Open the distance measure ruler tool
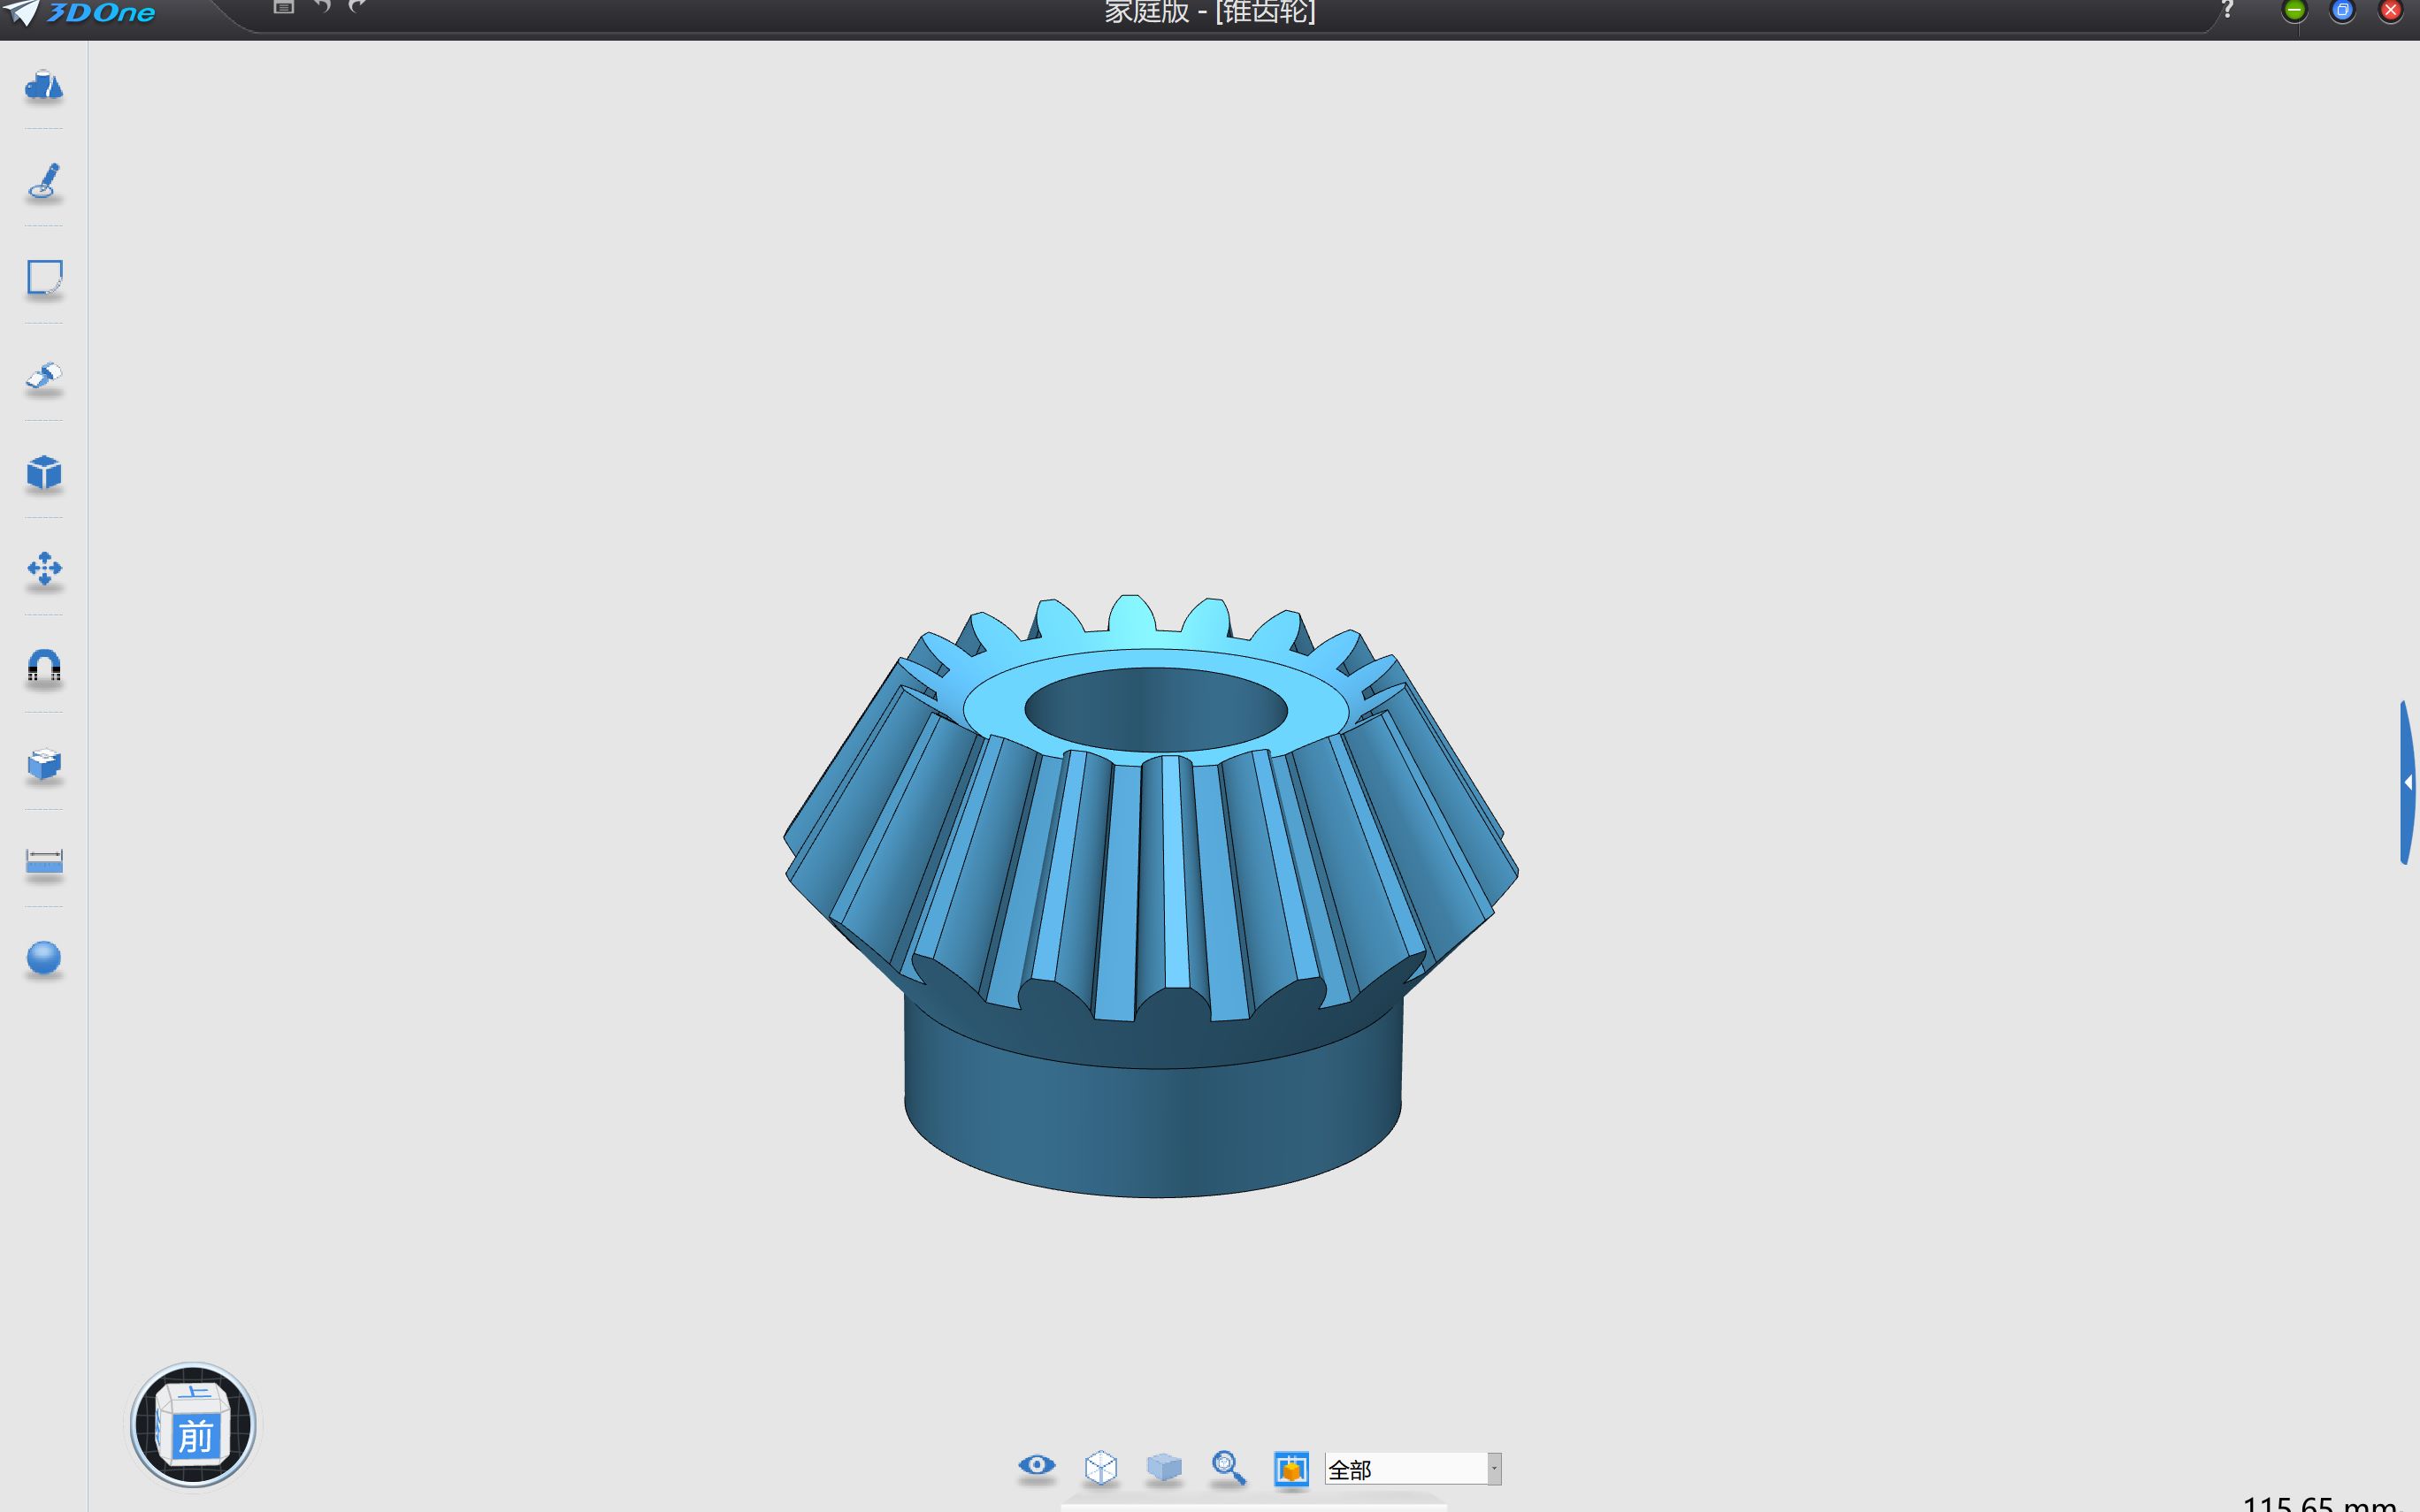This screenshot has height=1512, width=2420. (x=43, y=861)
